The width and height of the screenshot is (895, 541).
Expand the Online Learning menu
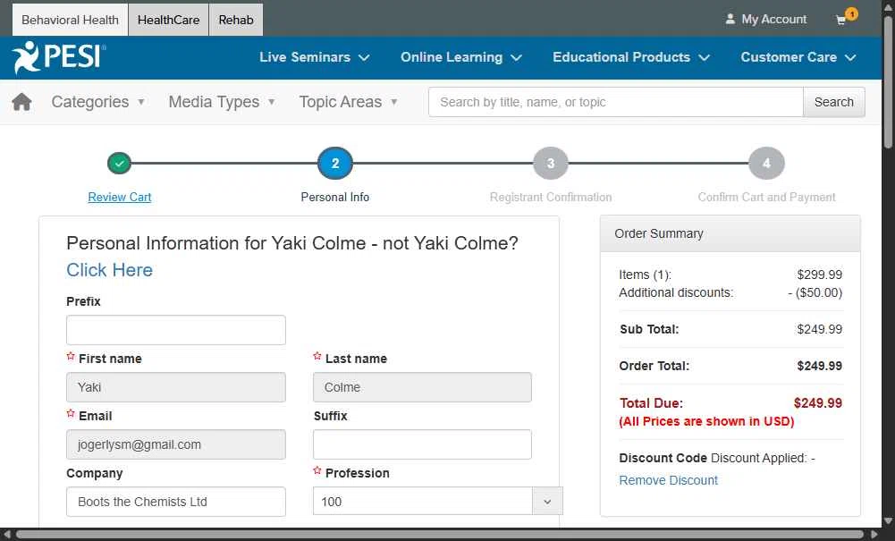(461, 57)
